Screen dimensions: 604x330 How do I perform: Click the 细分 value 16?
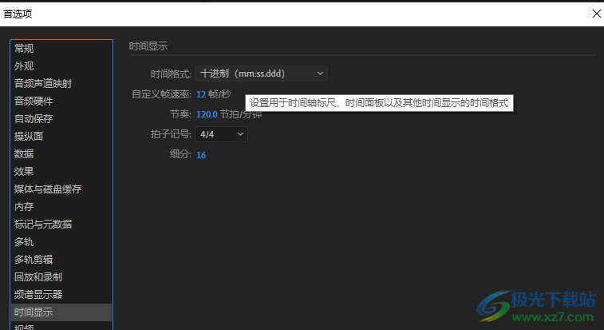(x=201, y=154)
